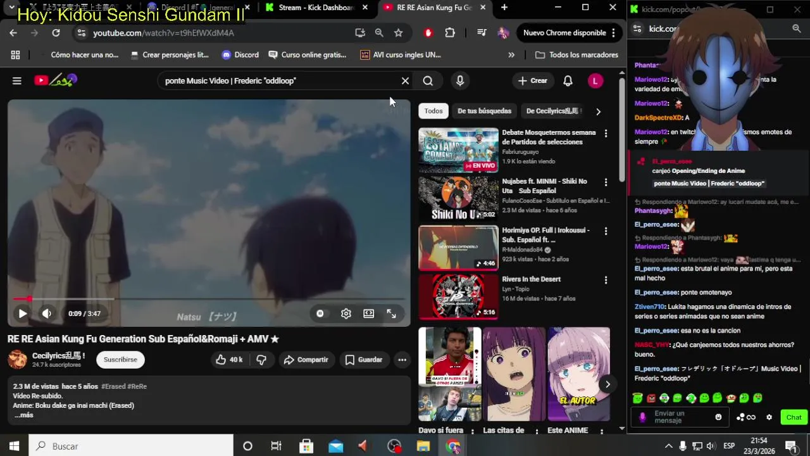Open the YouTube notifications bell
Viewport: 810px width, 456px height.
[568, 80]
